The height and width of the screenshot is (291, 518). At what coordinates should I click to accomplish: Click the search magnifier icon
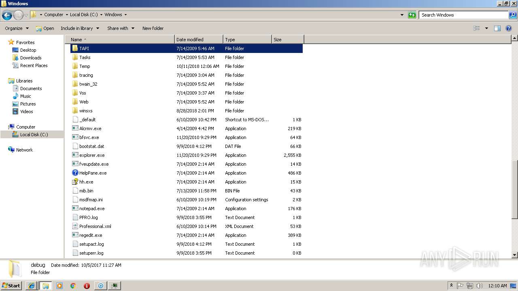[x=512, y=15]
